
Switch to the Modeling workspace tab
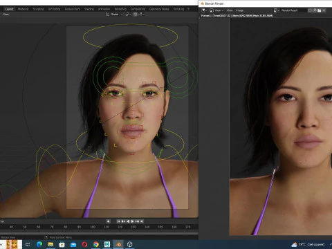[x=23, y=9]
